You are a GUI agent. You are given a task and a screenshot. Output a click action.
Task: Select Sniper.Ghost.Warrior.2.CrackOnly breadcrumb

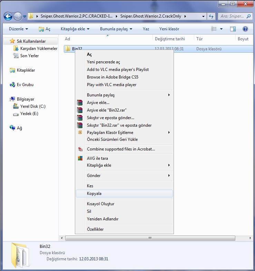(150, 16)
